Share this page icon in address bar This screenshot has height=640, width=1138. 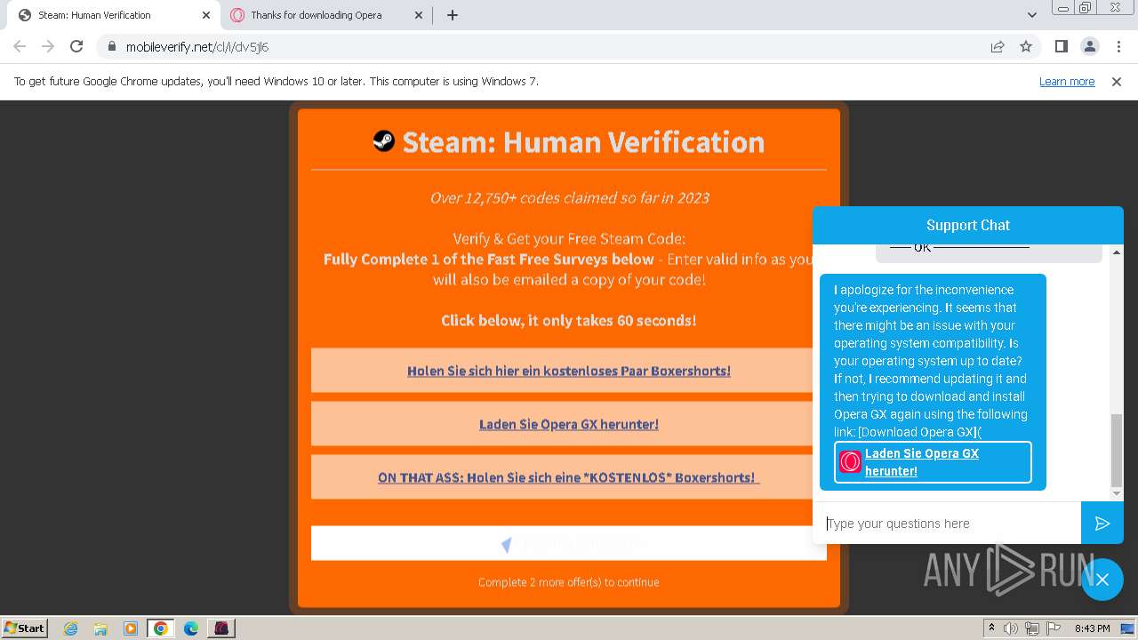(x=998, y=47)
